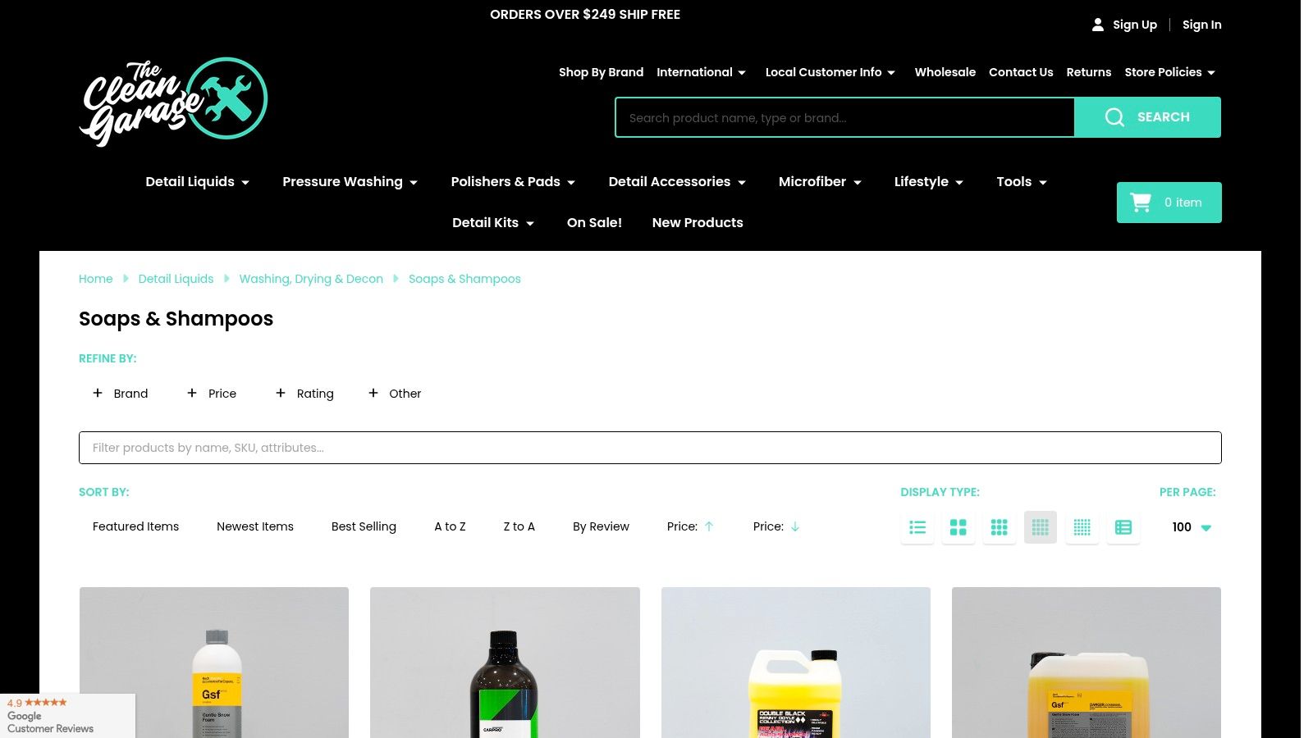Open the Local Customer Info dropdown
The width and height of the screenshot is (1313, 738).
point(830,72)
